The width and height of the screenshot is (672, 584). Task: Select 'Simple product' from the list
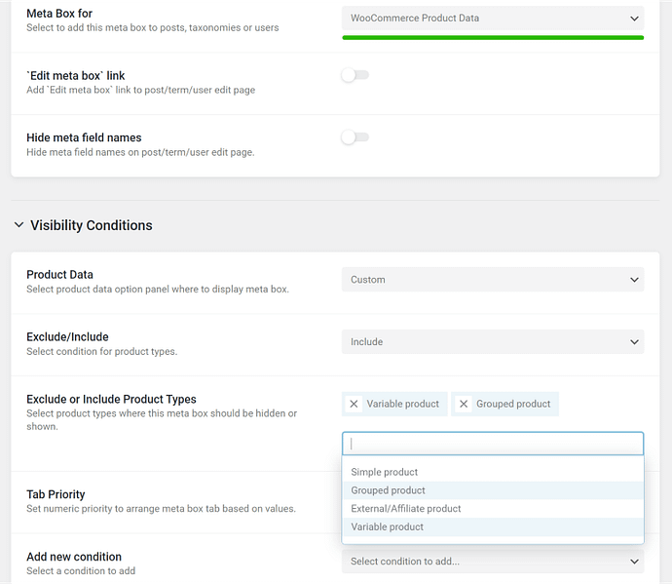point(385,472)
